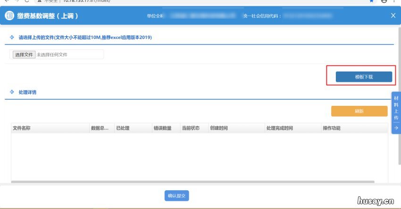Viewport: 401px width, 209px height.
Task: Click the browser address bar URL
Action: tap(86, 1)
